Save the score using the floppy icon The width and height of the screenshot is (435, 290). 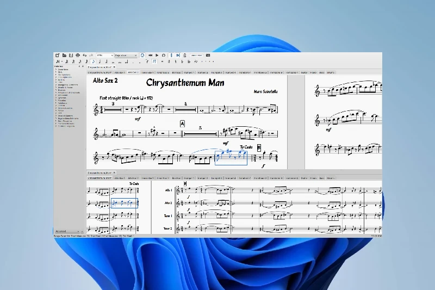click(x=71, y=55)
